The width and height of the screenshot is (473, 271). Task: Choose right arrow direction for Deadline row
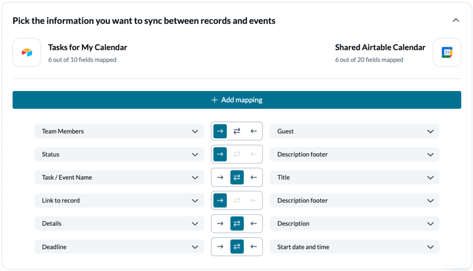click(220, 247)
